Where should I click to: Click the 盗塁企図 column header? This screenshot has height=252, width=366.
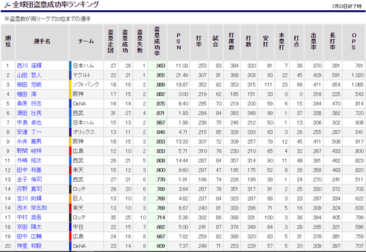click(x=110, y=42)
